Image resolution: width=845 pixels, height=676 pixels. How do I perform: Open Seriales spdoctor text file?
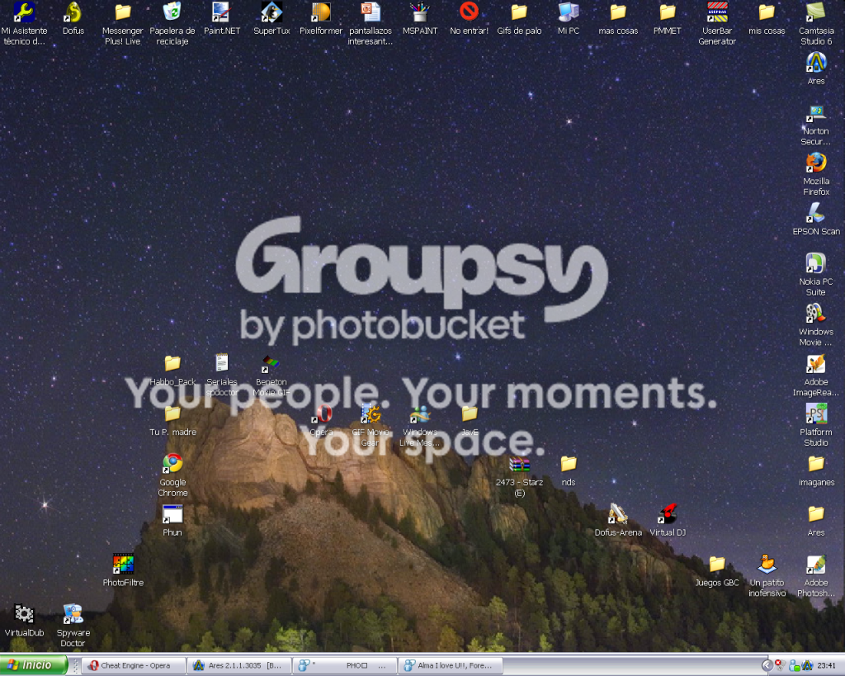tap(222, 376)
